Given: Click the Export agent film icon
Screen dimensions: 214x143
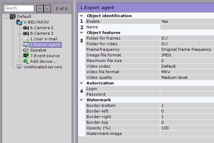Looking at the screenshot, I should click(x=26, y=45).
